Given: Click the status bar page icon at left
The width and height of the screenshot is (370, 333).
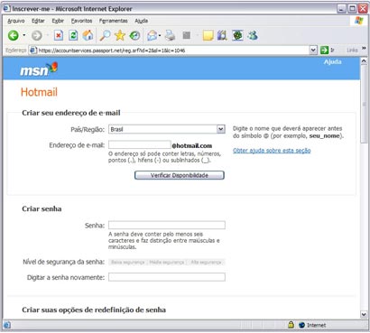Looking at the screenshot, I should 7,325.
